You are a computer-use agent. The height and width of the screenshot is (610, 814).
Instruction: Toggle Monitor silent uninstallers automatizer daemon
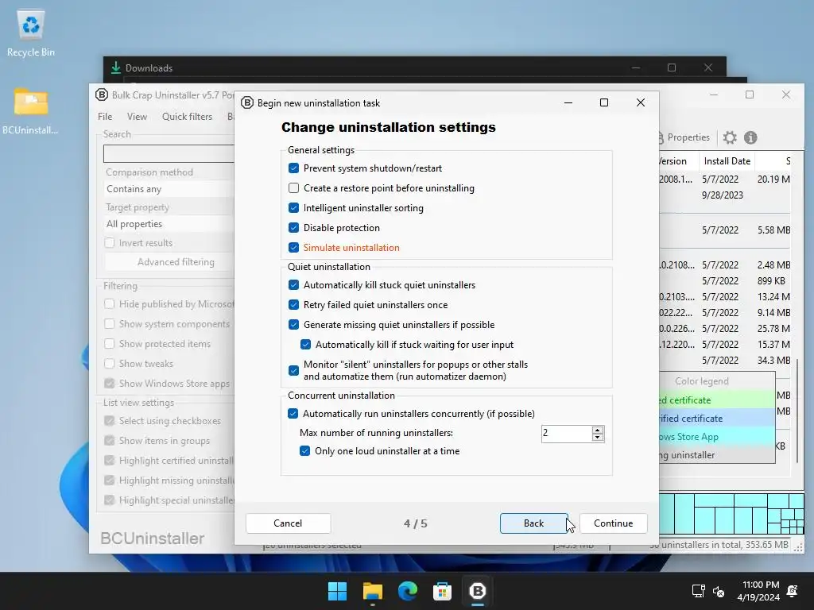click(294, 370)
